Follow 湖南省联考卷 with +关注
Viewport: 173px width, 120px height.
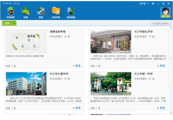click(x=77, y=66)
